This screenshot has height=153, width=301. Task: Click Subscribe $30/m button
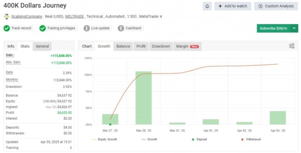pos(273,28)
